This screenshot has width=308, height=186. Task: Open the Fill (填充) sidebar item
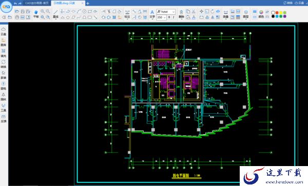4,53
